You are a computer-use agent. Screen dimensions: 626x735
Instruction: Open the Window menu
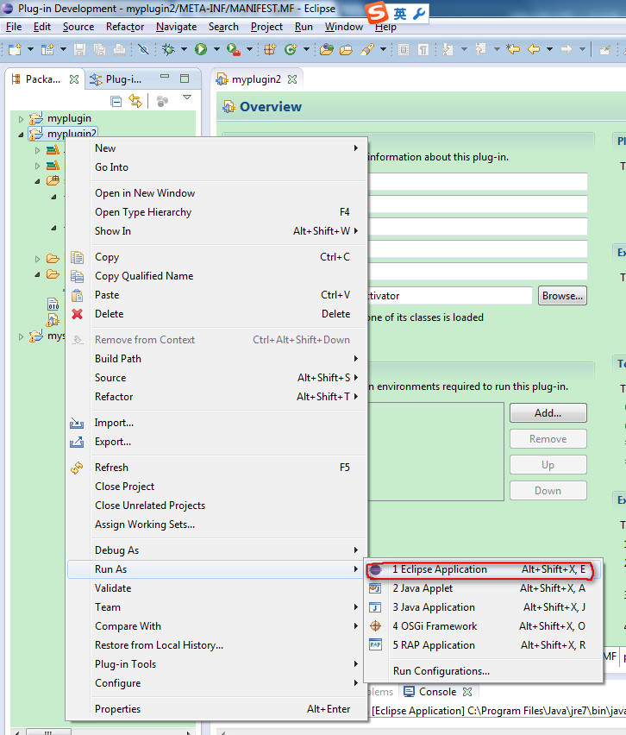point(344,27)
